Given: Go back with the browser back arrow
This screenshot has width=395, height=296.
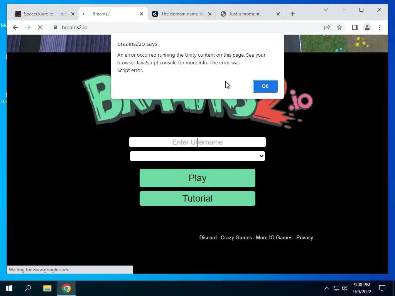Looking at the screenshot, I should (x=15, y=27).
